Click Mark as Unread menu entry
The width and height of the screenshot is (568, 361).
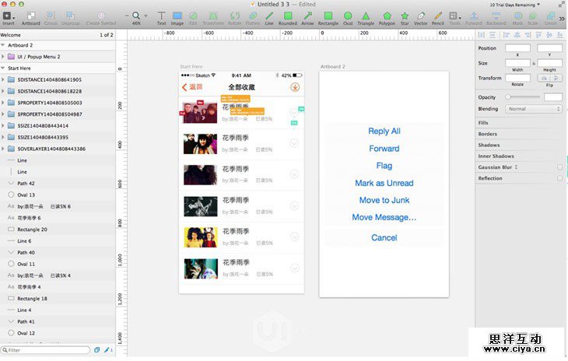384,183
